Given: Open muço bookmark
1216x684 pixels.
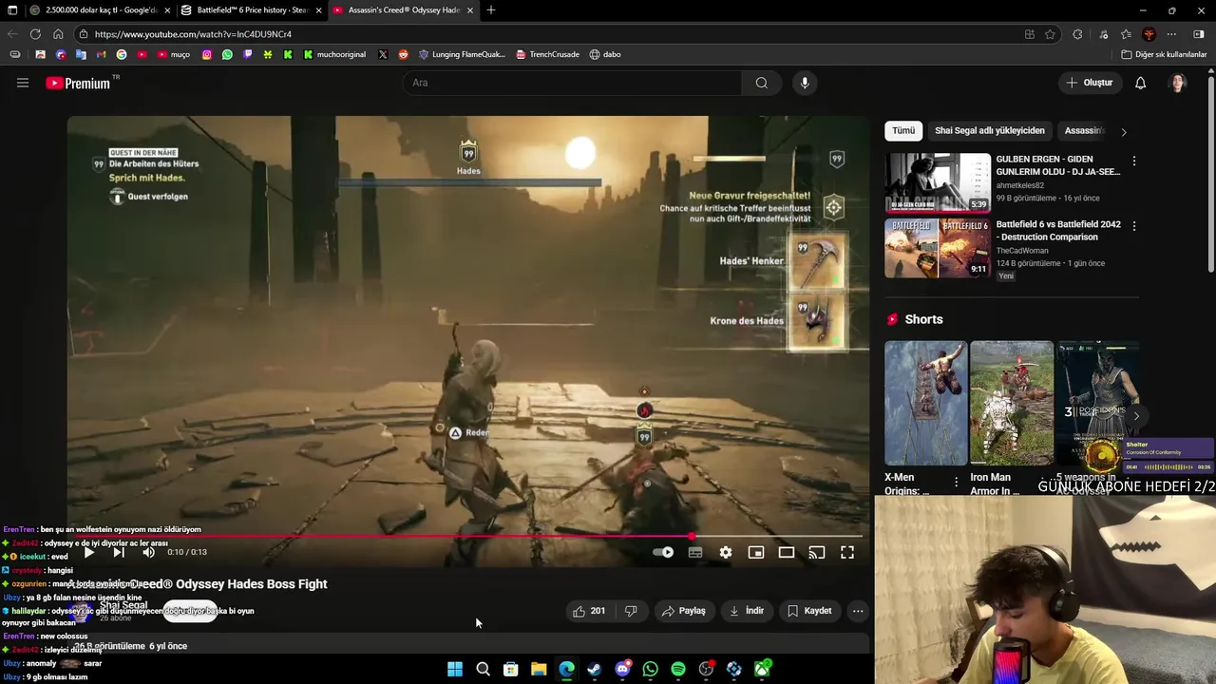Looking at the screenshot, I should (173, 54).
